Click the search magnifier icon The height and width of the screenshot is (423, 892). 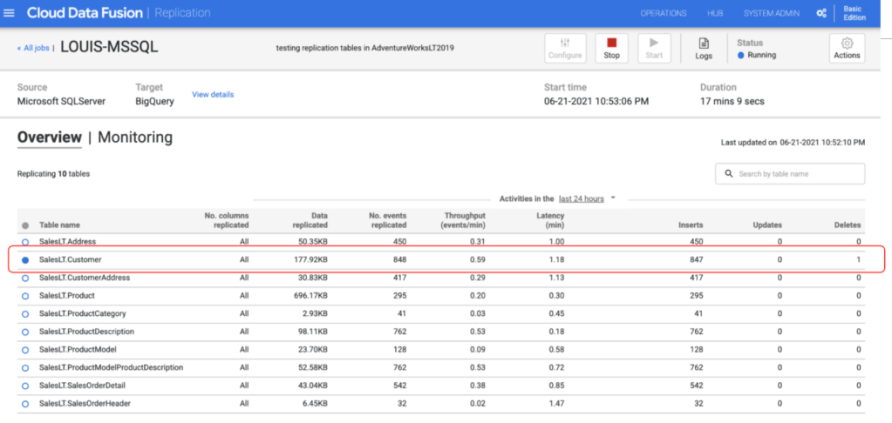(728, 174)
